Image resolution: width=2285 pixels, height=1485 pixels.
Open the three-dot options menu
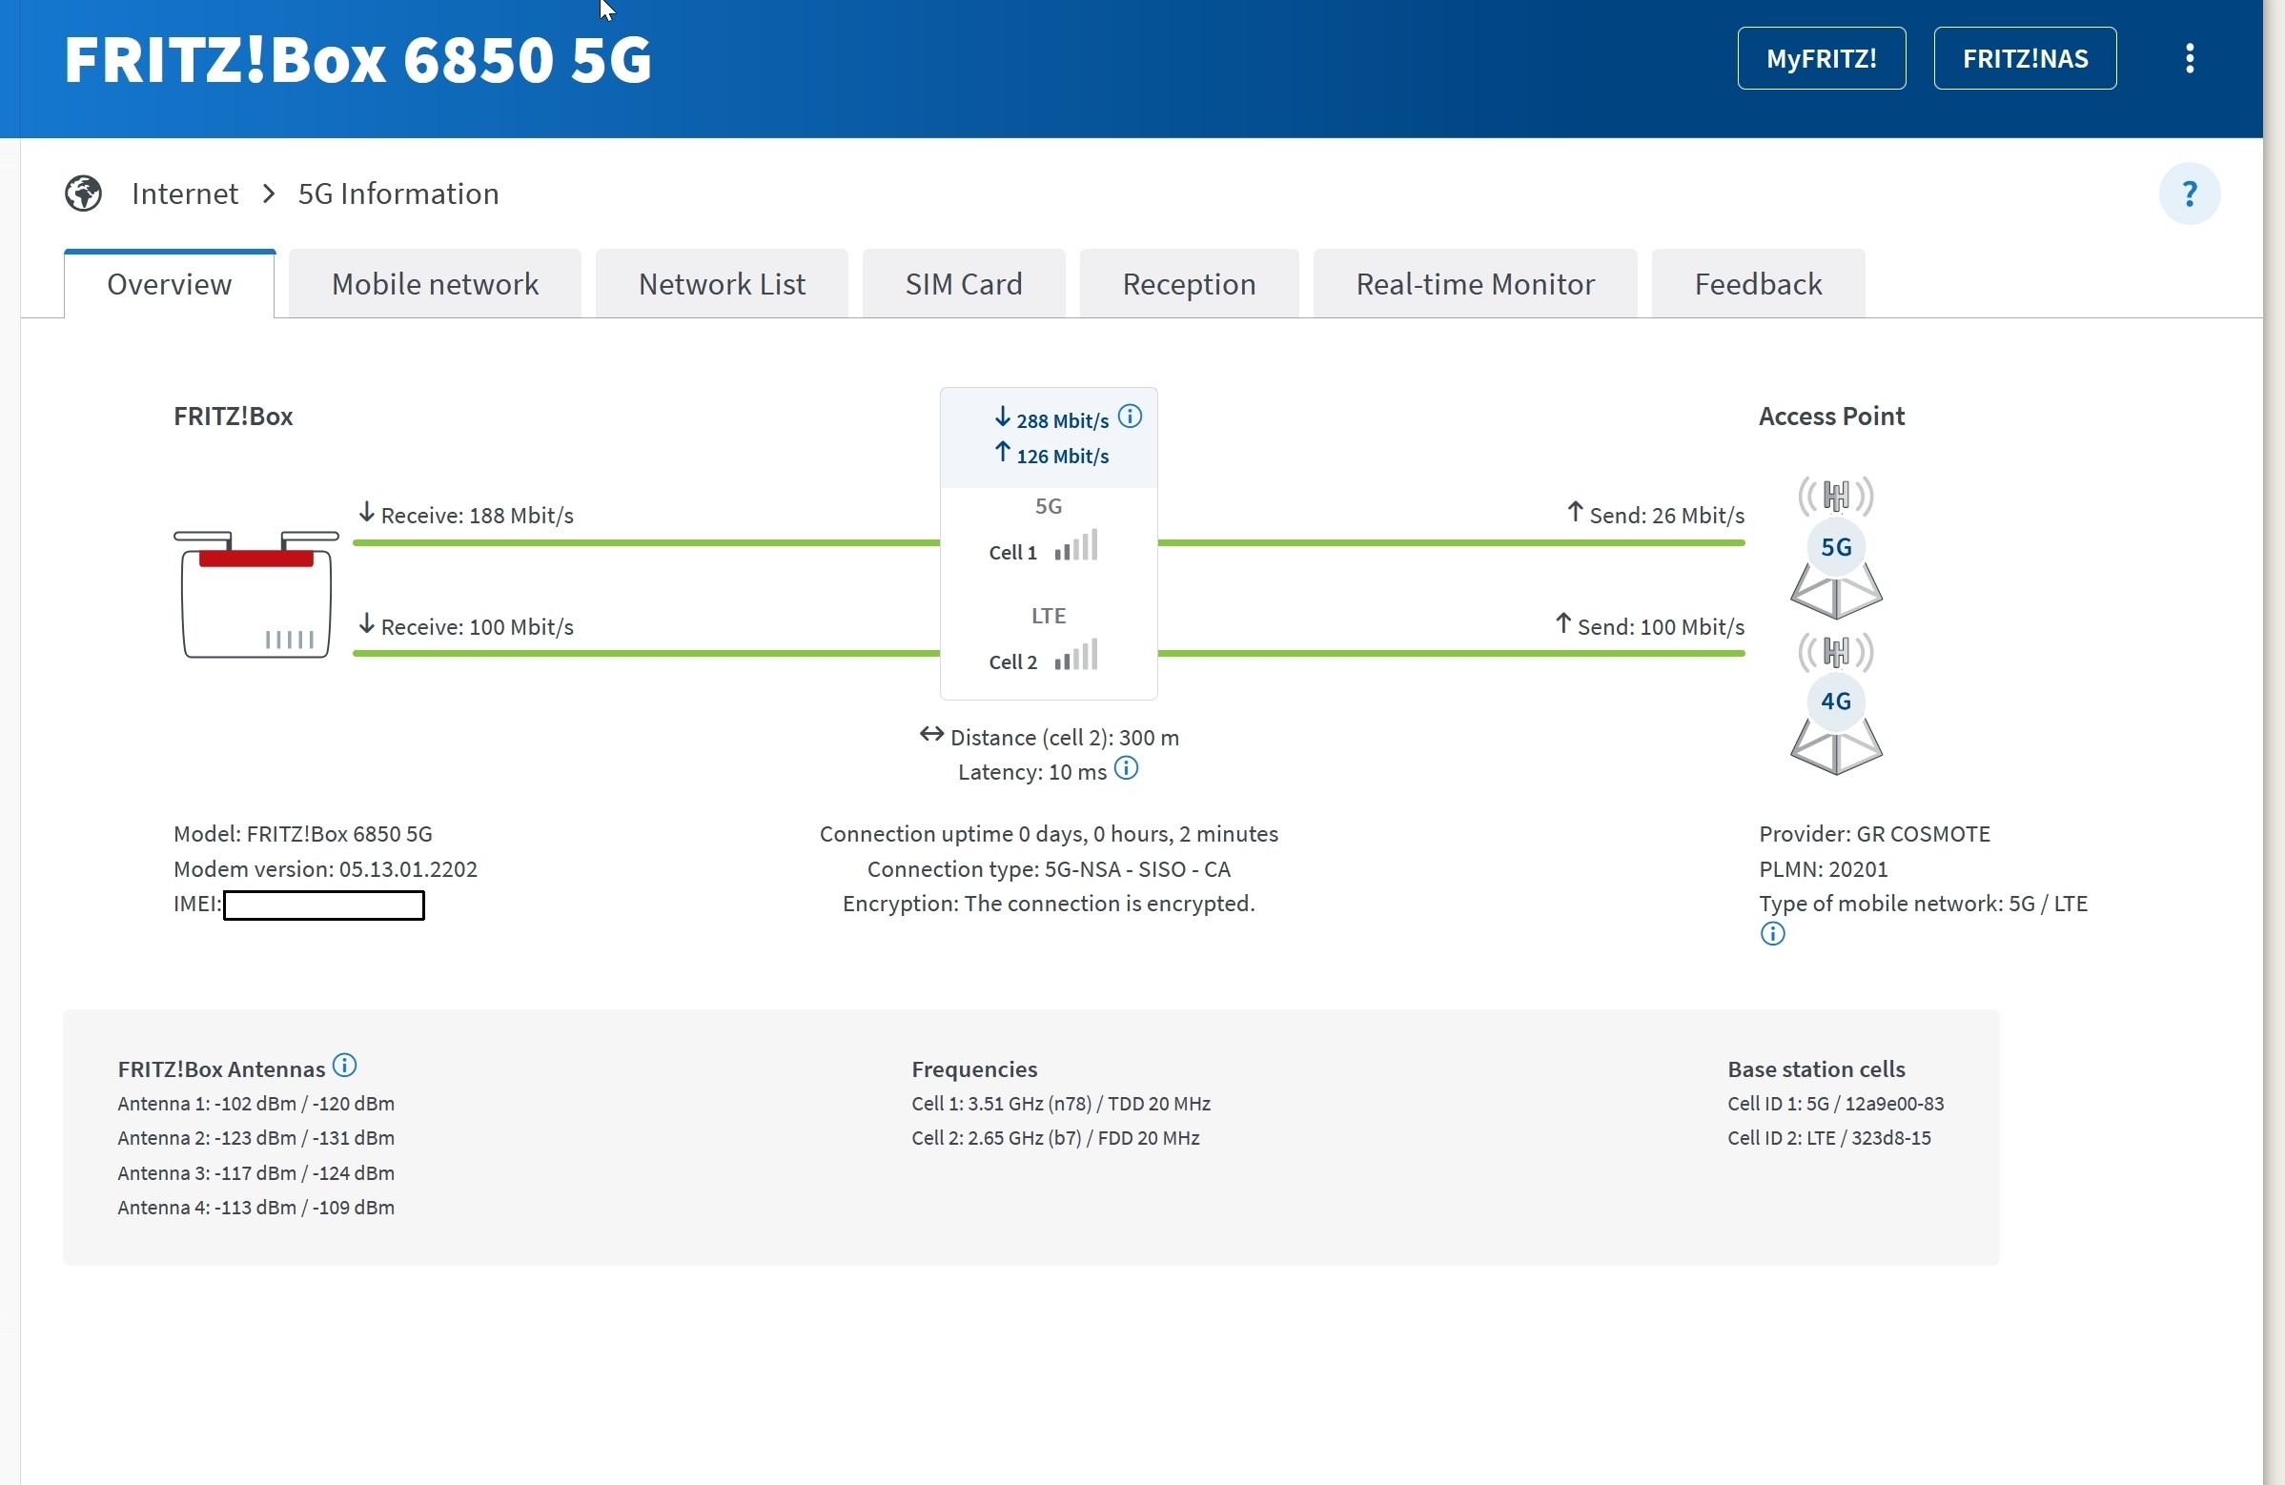point(2189,58)
